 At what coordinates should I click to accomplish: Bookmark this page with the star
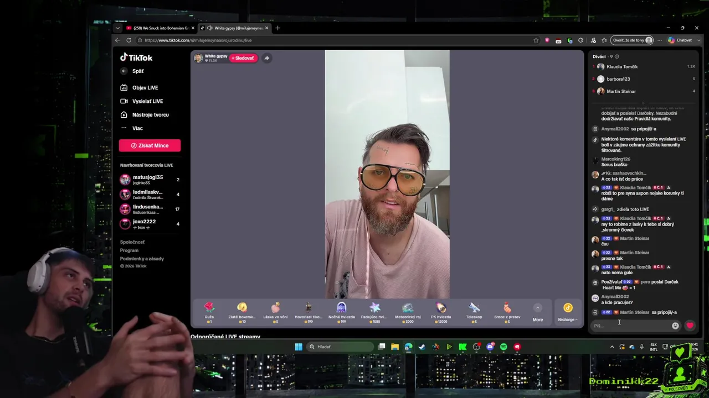click(536, 40)
